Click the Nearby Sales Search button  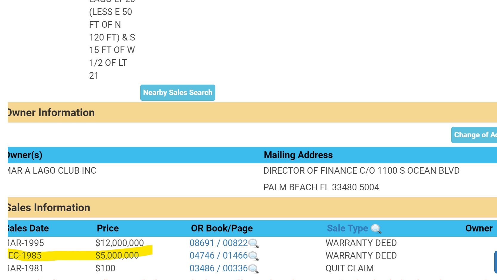(178, 93)
